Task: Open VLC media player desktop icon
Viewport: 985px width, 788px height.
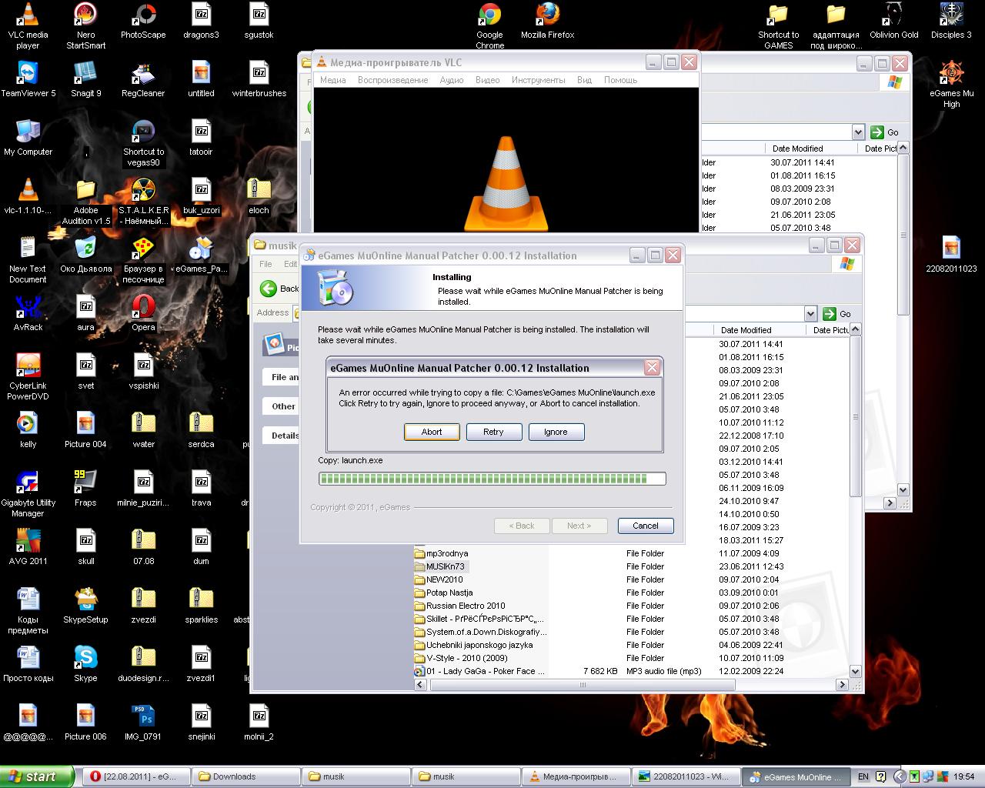Action: click(28, 25)
